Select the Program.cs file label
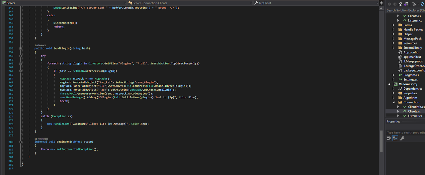This screenshot has height=175, width=425. coord(411,75)
